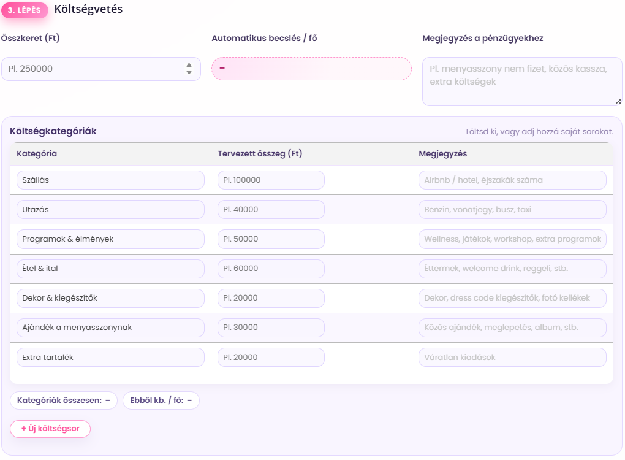This screenshot has height=460, width=625.
Task: Click the Automatikus becslés / fő field
Action: (311, 69)
